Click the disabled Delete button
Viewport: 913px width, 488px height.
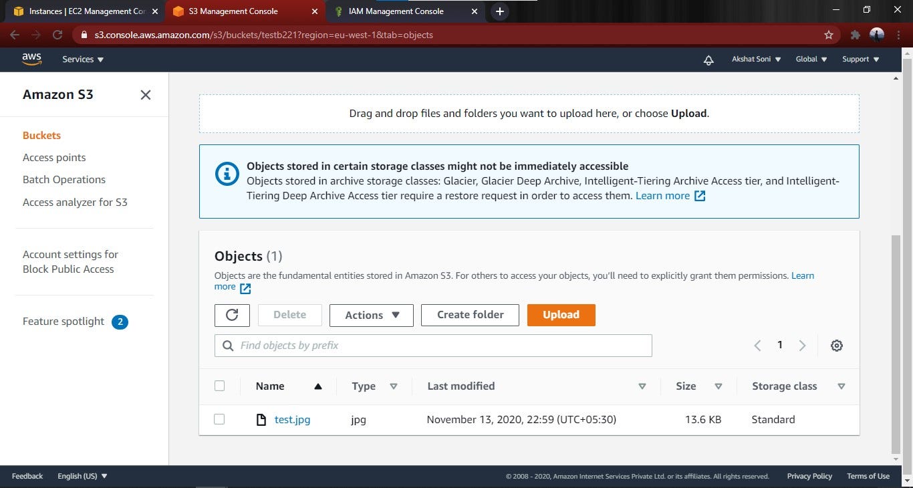(x=289, y=315)
